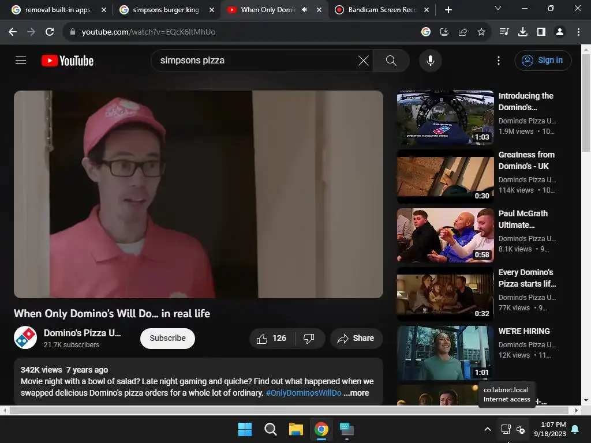Open the YouTube guide hamburger menu
The image size is (591, 443).
pos(21,60)
